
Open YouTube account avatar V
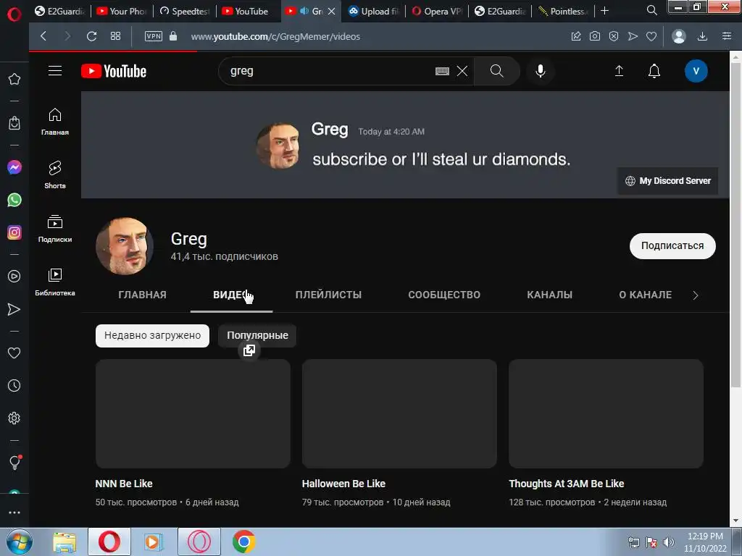(x=696, y=71)
